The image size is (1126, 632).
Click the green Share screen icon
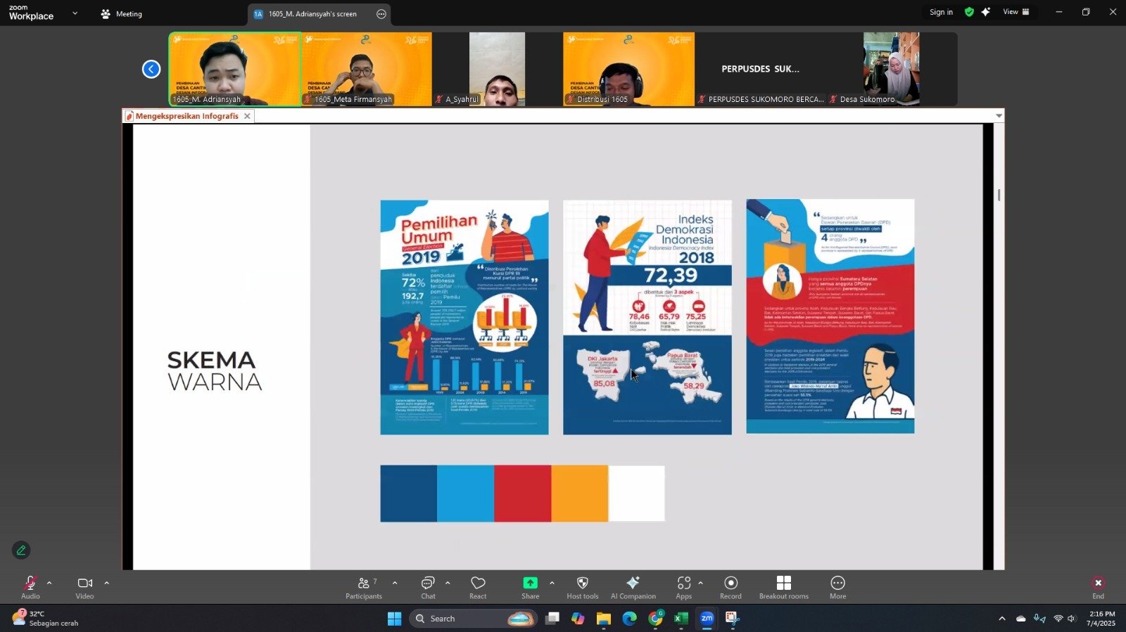[530, 583]
